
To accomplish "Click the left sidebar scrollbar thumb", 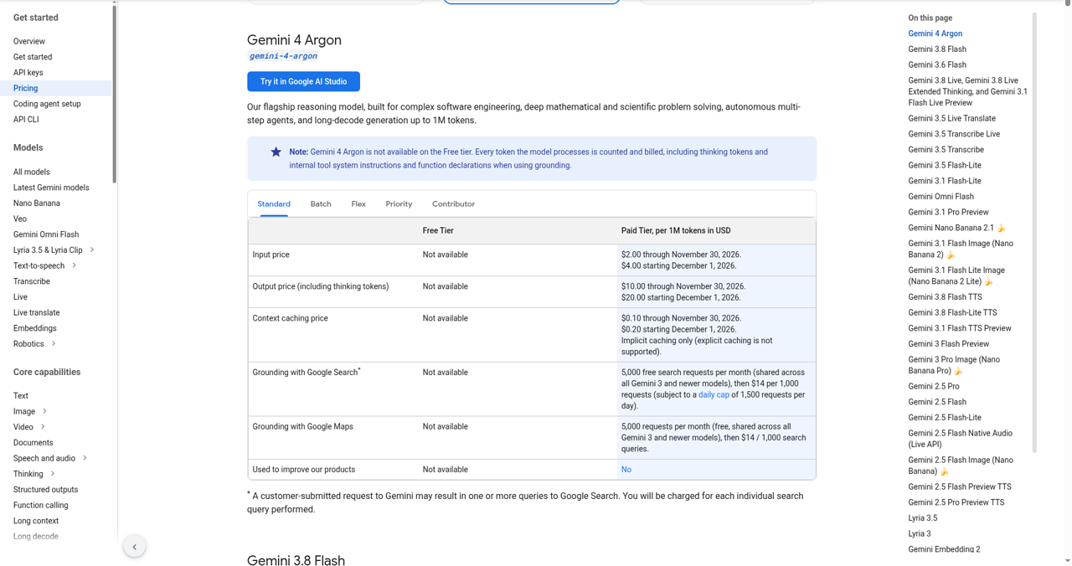I will [x=115, y=94].
